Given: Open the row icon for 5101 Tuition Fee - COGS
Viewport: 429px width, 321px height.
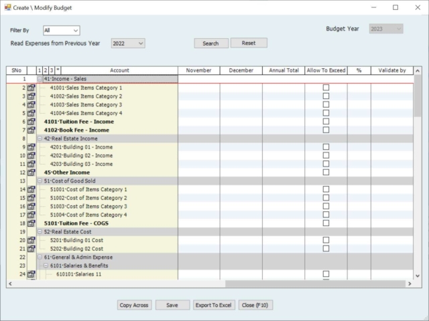Looking at the screenshot, I should click(x=32, y=223).
